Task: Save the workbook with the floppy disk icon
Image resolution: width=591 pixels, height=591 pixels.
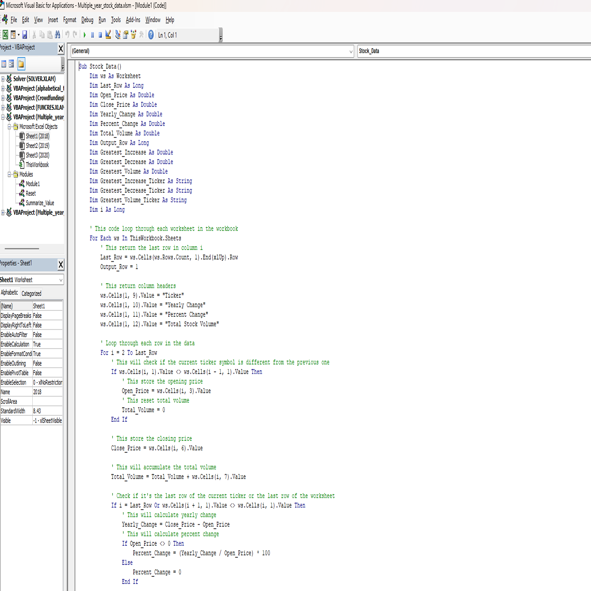Action: tap(25, 35)
